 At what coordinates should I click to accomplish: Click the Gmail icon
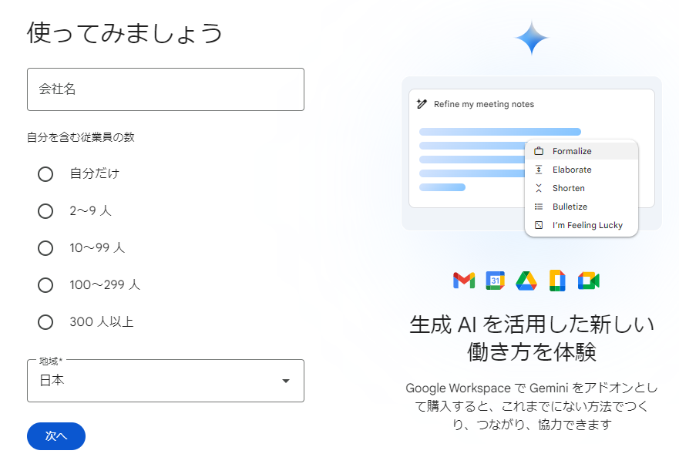pos(464,281)
